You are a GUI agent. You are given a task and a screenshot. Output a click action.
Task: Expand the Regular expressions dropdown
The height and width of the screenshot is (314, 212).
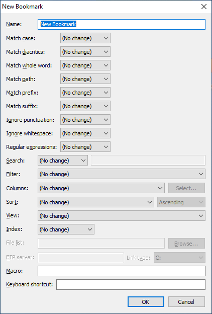(85, 147)
